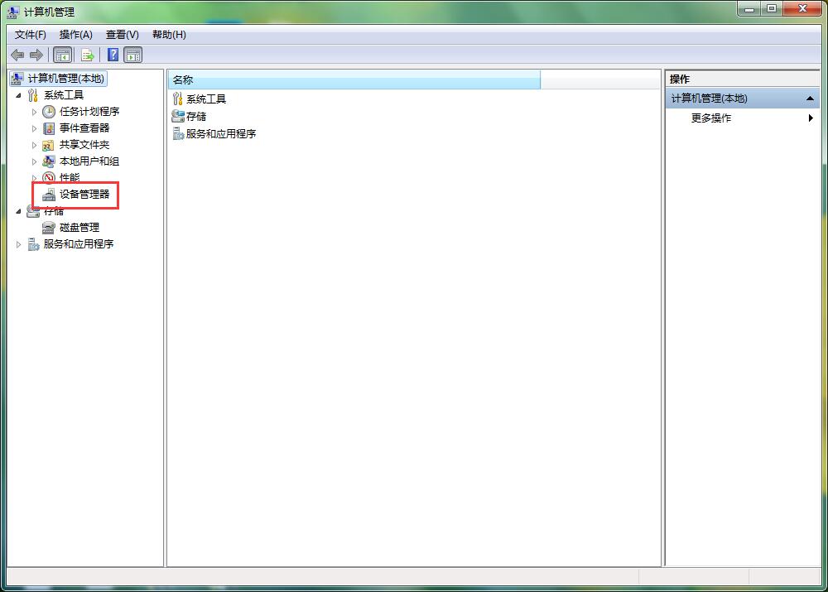Image resolution: width=828 pixels, height=592 pixels.
Task: Toggle the show/hide Action pane button
Action: click(133, 55)
